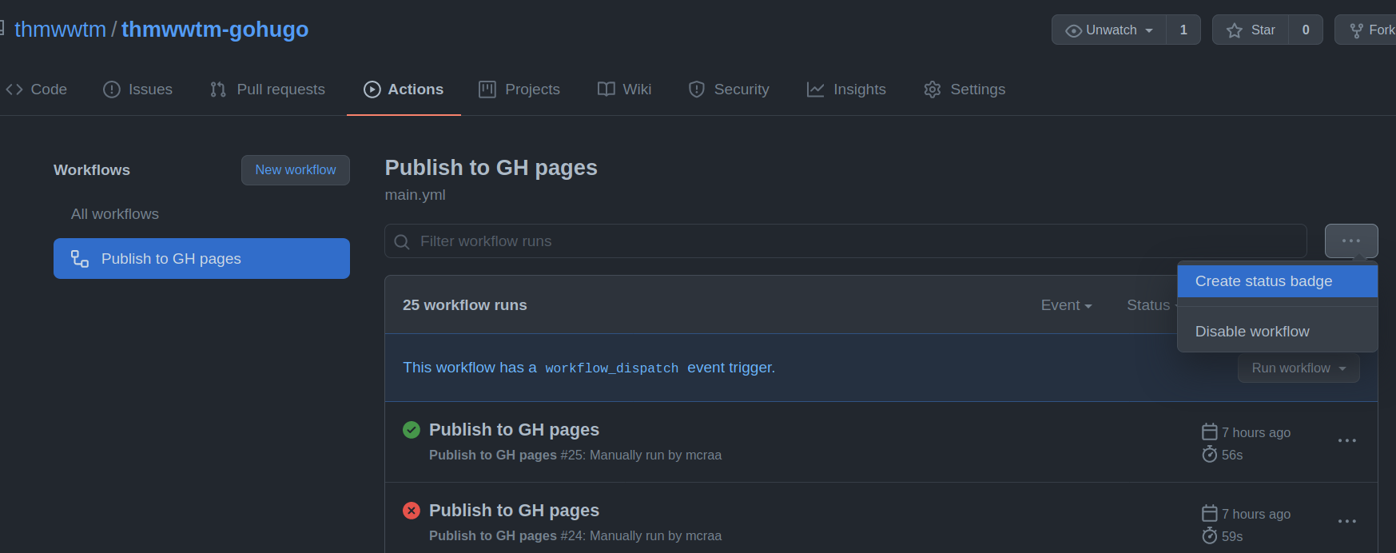Image resolution: width=1396 pixels, height=553 pixels.
Task: Open the Unwatch dropdown
Action: [x=1109, y=30]
